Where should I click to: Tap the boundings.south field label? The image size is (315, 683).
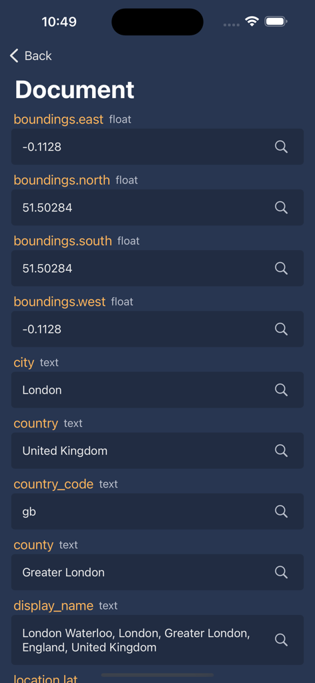point(63,240)
